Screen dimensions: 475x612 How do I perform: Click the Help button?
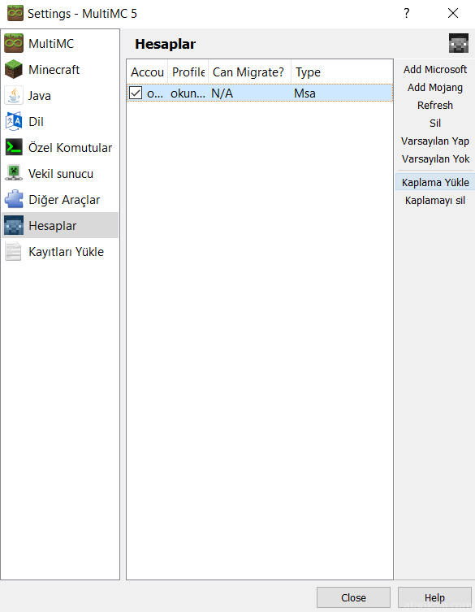[x=434, y=597]
